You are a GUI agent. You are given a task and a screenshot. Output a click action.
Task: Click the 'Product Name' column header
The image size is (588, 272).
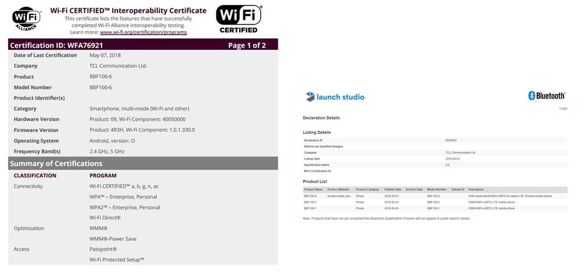(x=313, y=189)
